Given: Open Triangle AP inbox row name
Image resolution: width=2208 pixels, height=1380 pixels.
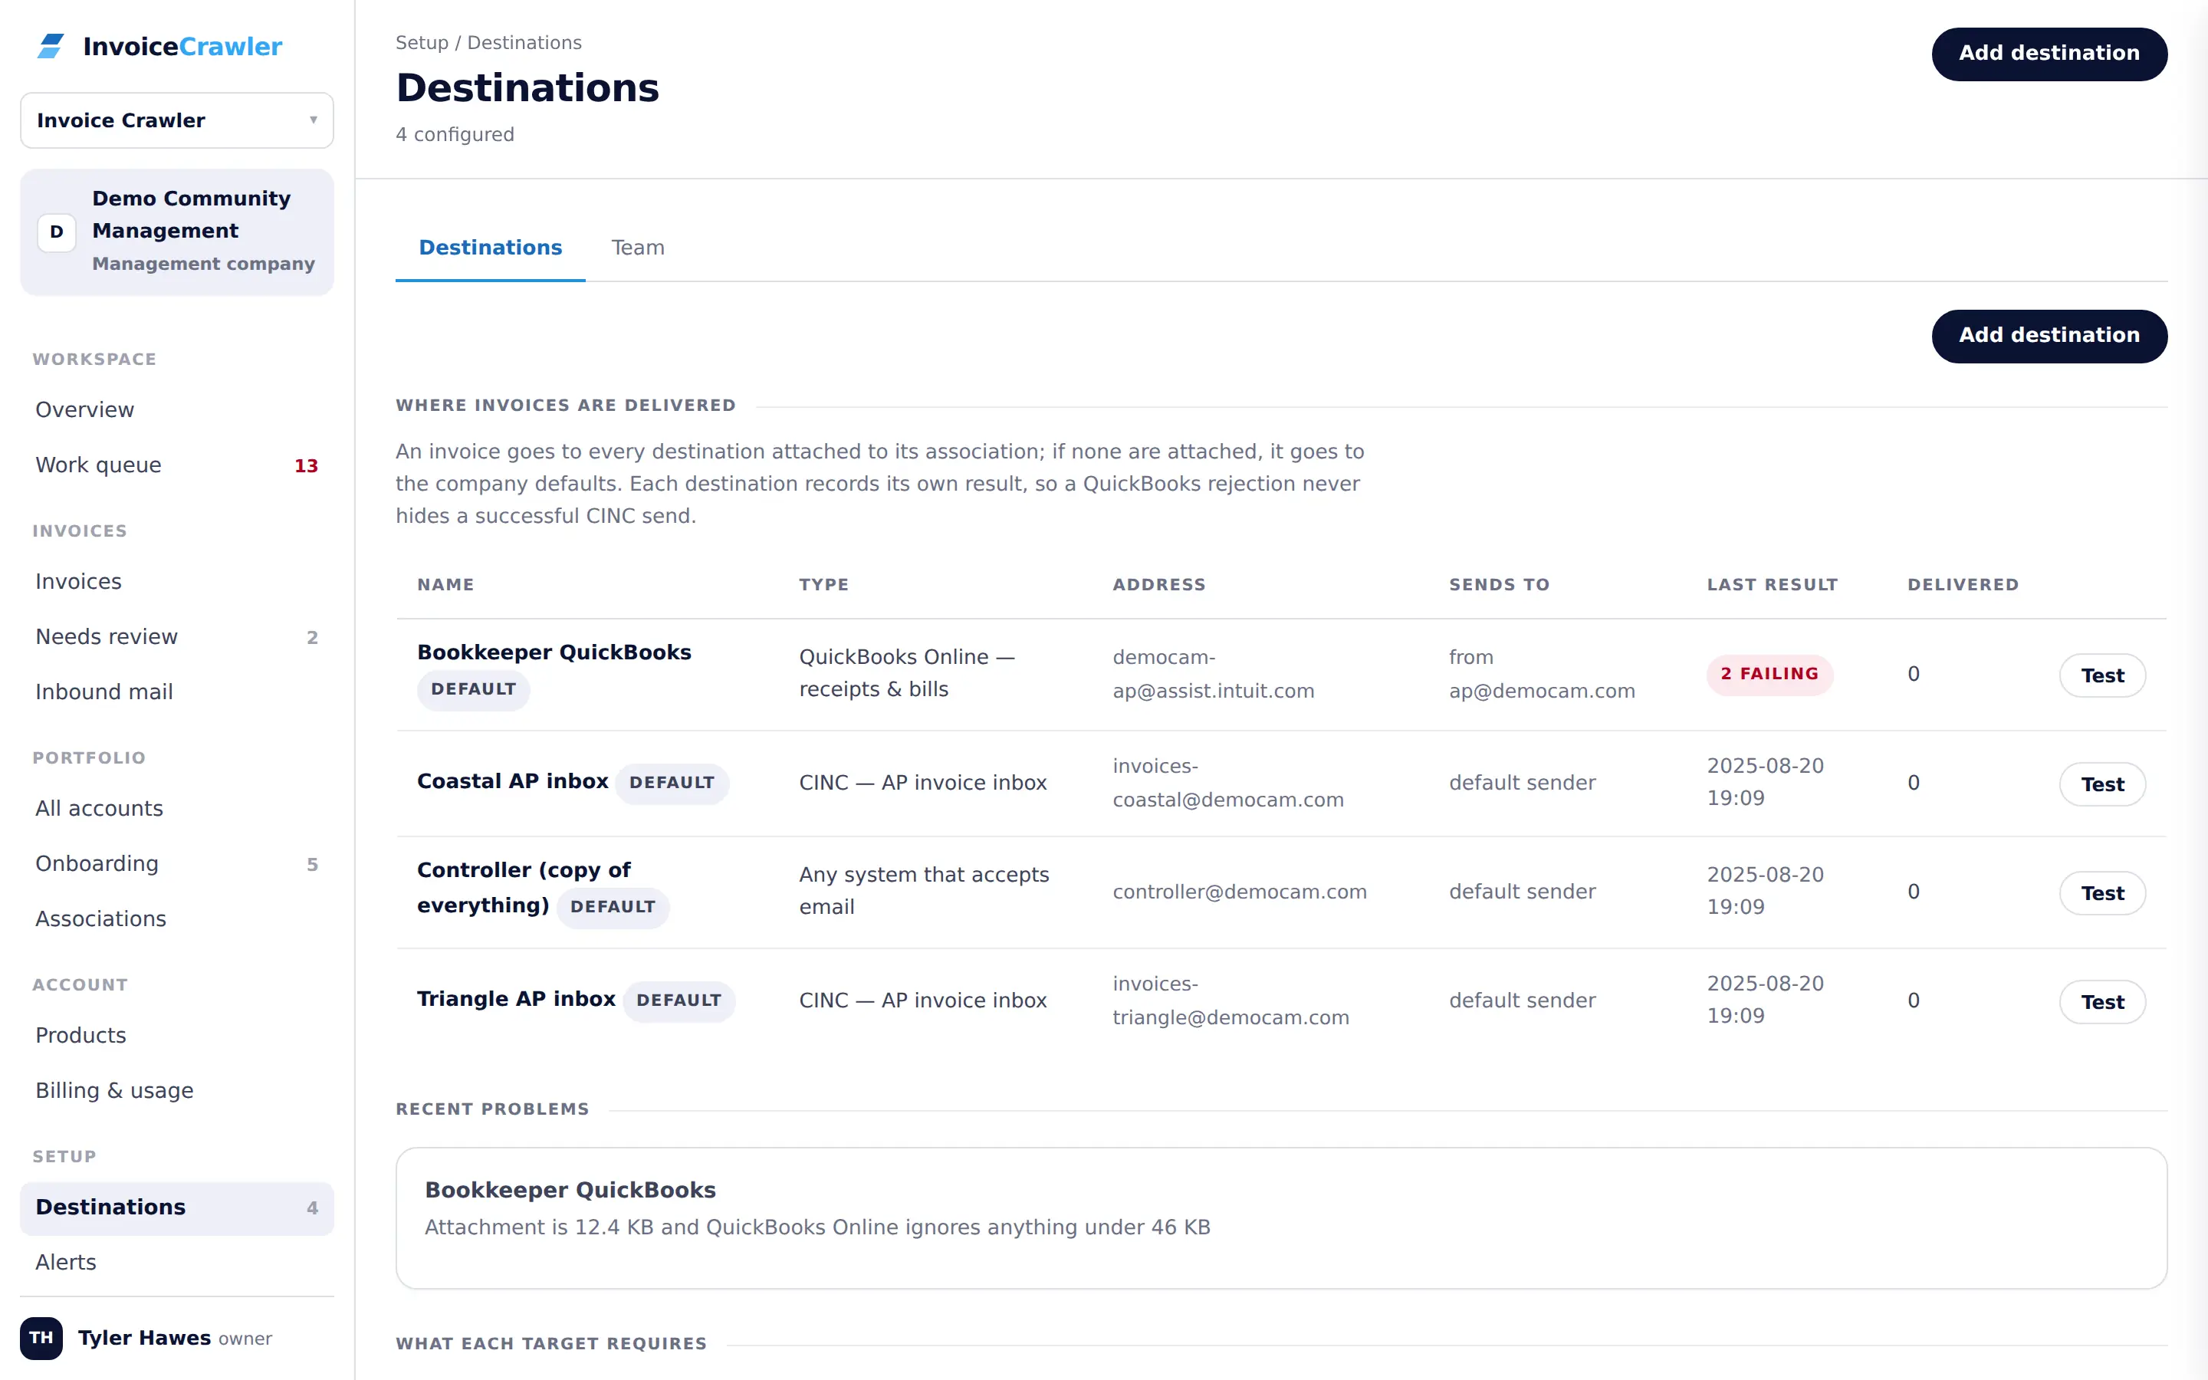Looking at the screenshot, I should pos(517,1000).
